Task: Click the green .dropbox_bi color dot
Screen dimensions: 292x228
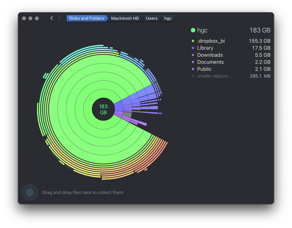Action: pyautogui.click(x=193, y=41)
